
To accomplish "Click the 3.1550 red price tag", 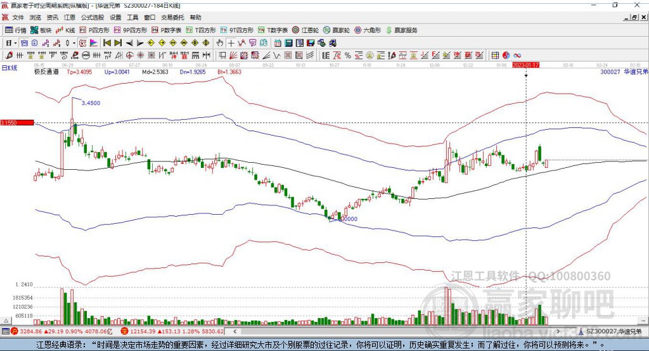I will (x=17, y=122).
